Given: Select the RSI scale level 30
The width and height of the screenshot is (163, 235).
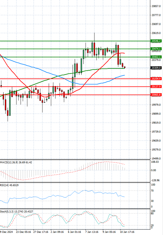Looking at the screenshot, I should (x=152, y=201).
